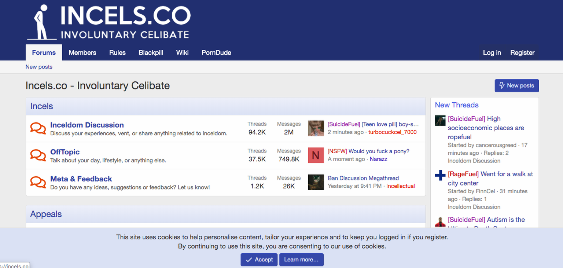Open the Rules tab
This screenshot has width=563, height=268.
117,52
